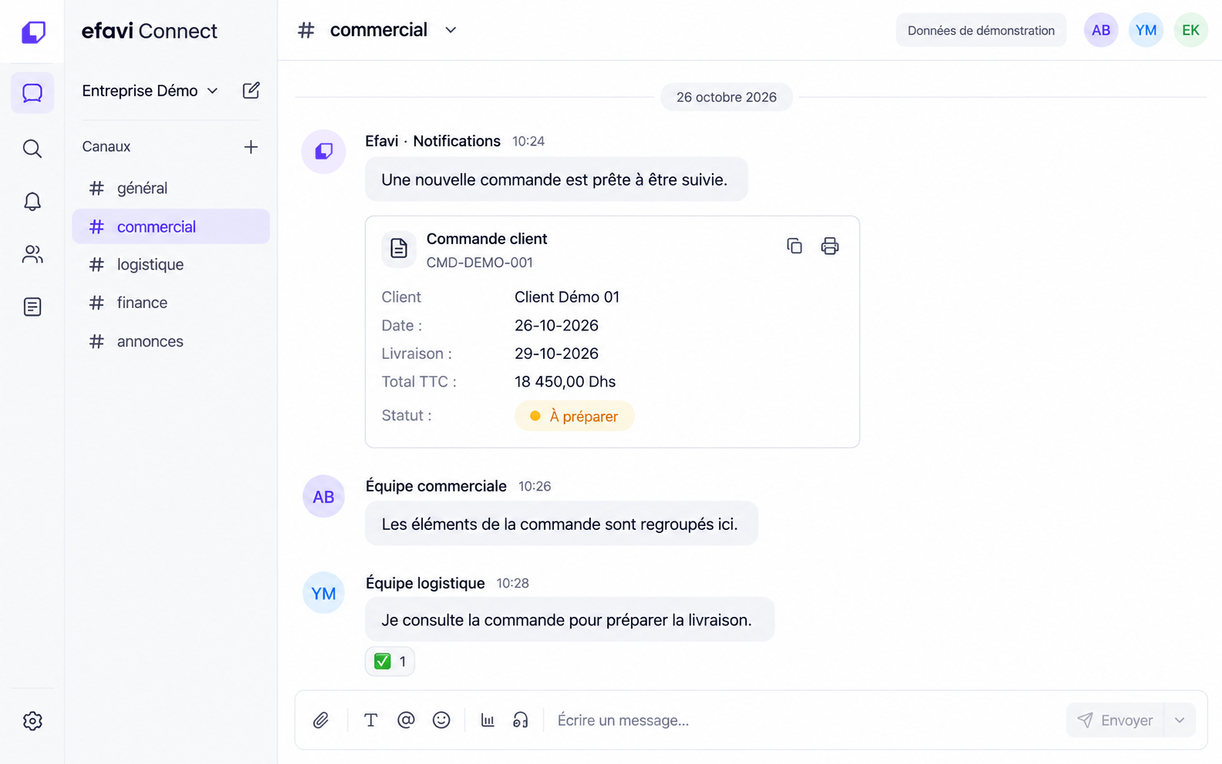The height and width of the screenshot is (764, 1222).
Task: Open notifications bell in sidebar
Action: point(32,202)
